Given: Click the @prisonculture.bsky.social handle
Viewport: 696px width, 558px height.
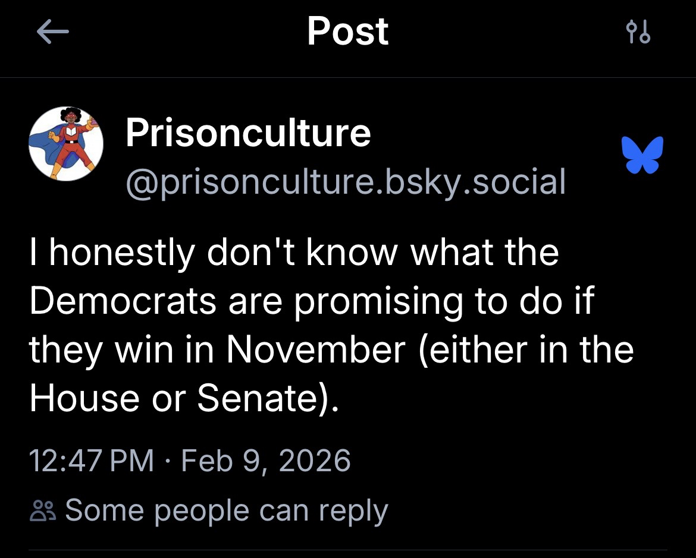Looking at the screenshot, I should click(x=344, y=182).
